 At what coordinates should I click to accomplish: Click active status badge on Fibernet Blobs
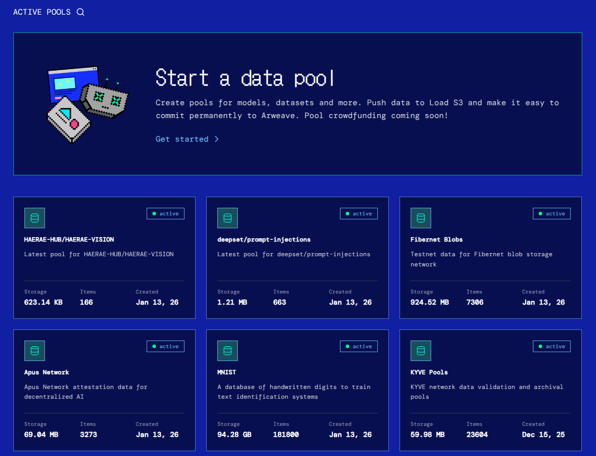pos(552,214)
